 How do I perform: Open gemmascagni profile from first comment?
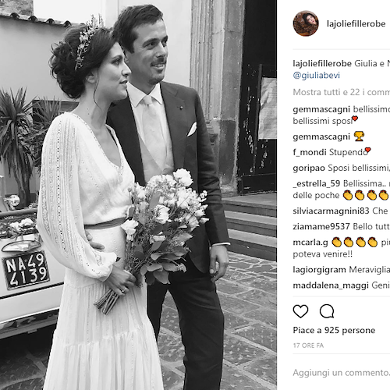point(321,109)
